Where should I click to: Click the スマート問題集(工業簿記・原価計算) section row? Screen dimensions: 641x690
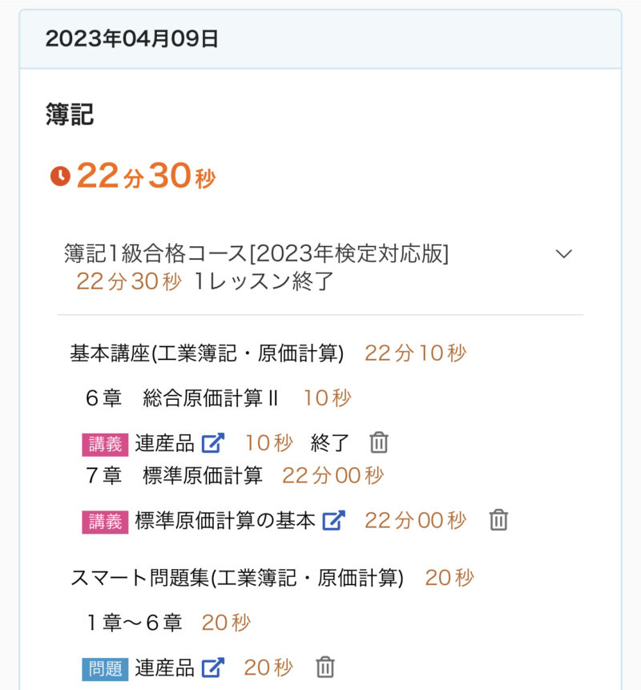236,578
